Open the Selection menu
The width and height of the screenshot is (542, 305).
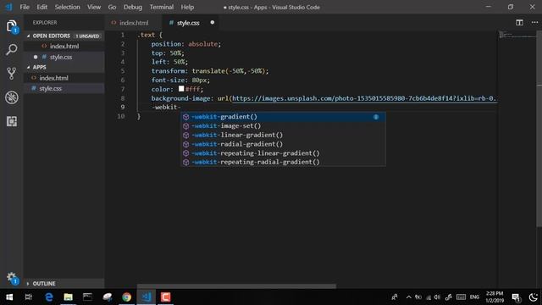click(x=67, y=7)
